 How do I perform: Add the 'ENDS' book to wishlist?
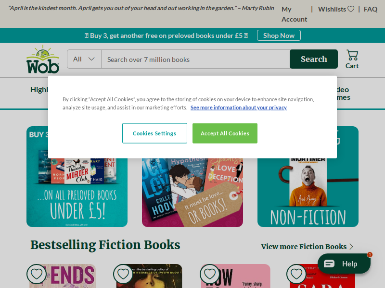pyautogui.click(x=37, y=274)
